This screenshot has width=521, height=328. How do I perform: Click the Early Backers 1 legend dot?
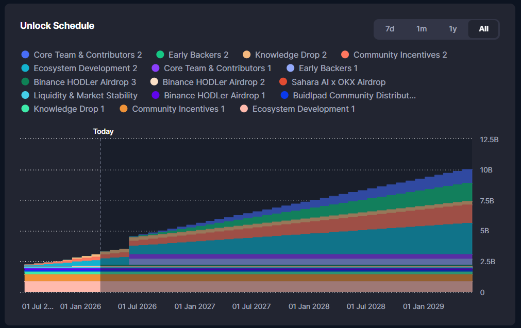click(290, 68)
